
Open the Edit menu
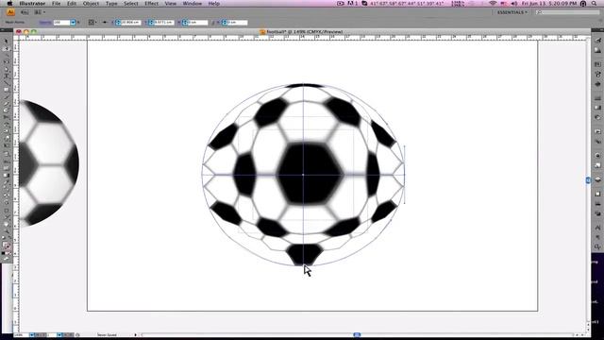pyautogui.click(x=72, y=4)
